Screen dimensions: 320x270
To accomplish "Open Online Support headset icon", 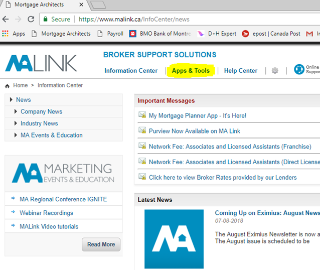I will (299, 69).
